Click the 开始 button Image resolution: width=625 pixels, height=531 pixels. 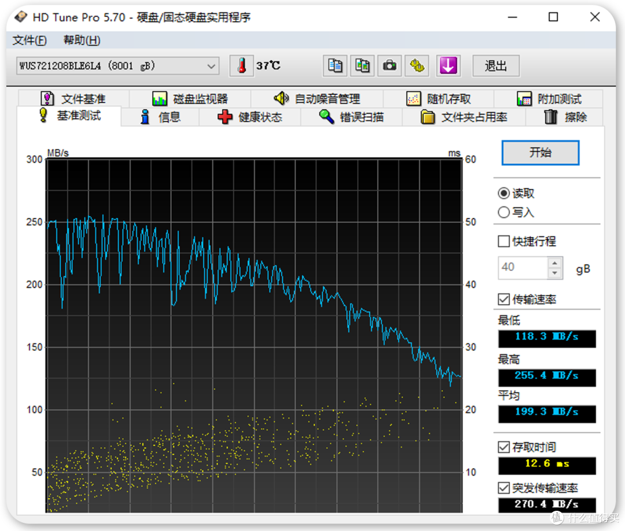click(x=540, y=153)
